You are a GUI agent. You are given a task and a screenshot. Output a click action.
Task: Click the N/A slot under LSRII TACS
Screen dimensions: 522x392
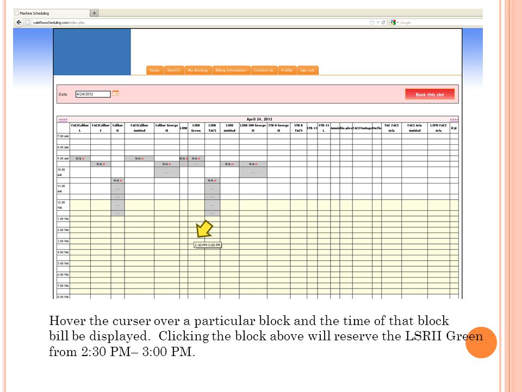(212, 180)
